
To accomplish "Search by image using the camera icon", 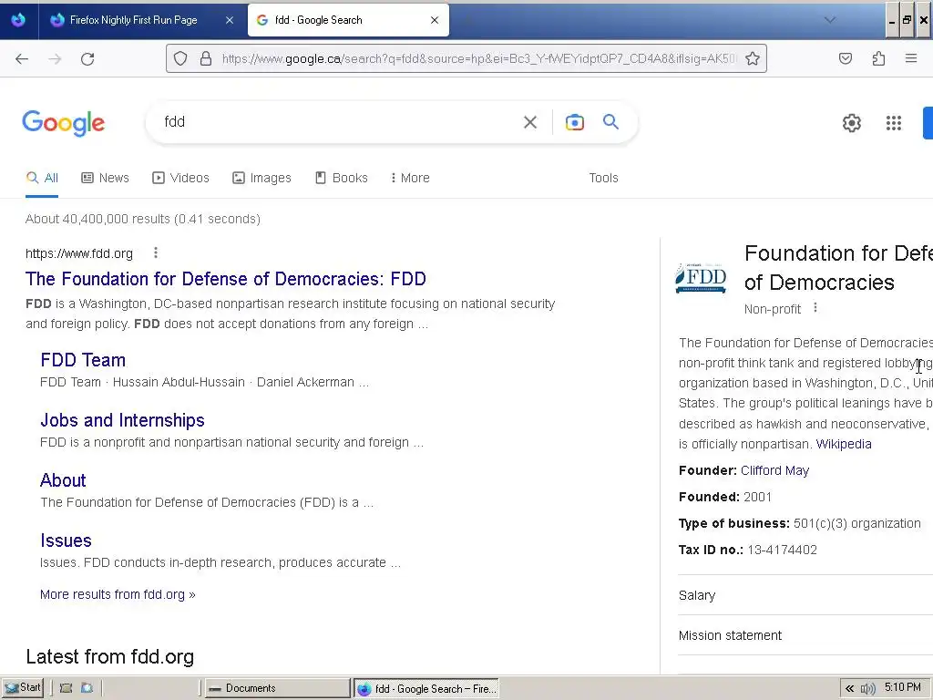I will 574,122.
